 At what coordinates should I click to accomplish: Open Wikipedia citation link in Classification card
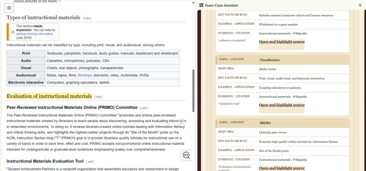pos(283,97)
